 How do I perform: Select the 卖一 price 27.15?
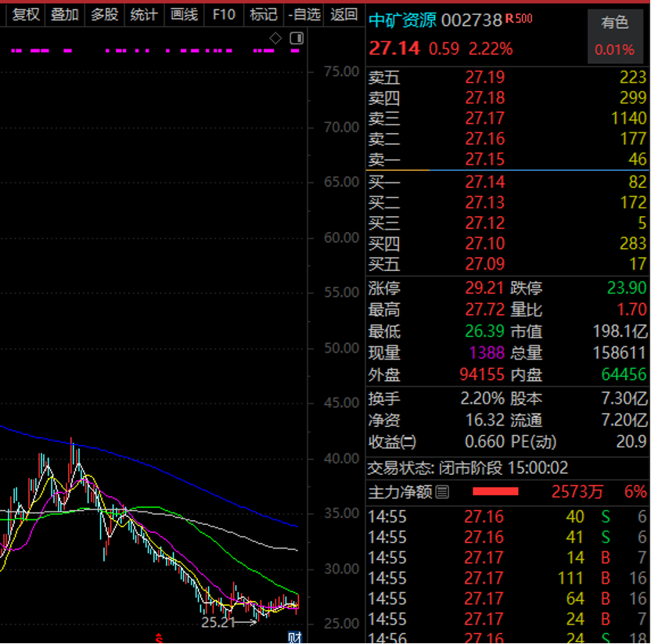[x=484, y=159]
